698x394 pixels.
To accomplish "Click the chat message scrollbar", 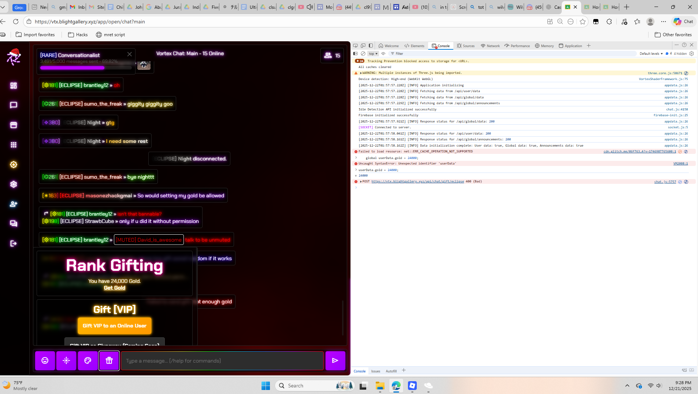I will tap(342, 317).
